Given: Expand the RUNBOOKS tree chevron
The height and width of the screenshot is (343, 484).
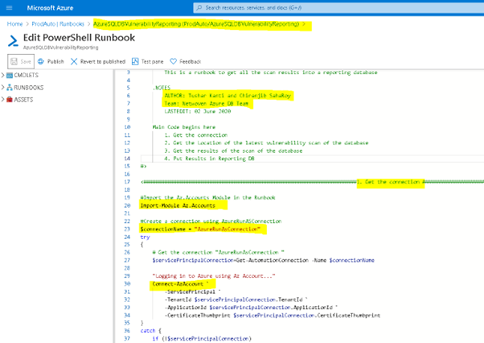Looking at the screenshot, I should 2,88.
